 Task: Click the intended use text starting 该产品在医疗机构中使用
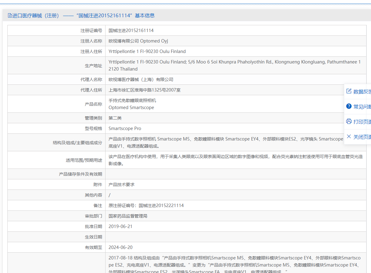(236, 160)
